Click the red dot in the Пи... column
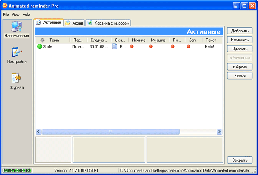Screen dimensions: 258x175 [x=172, y=46]
